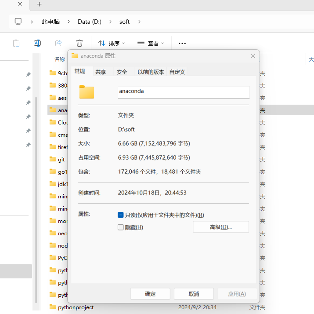
Task: Switch to the 自定义 tab
Action: [x=177, y=72]
